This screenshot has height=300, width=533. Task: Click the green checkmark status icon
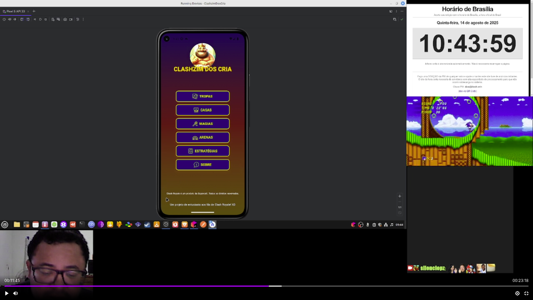pos(402,19)
